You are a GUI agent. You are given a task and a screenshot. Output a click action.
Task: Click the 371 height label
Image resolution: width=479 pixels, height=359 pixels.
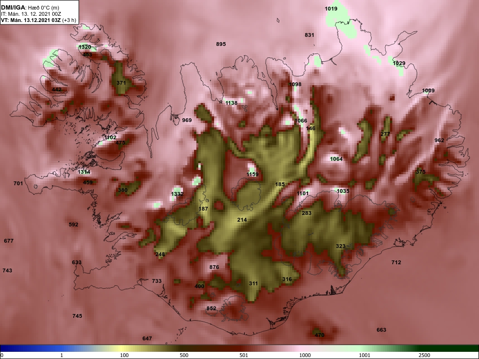pos(121,83)
